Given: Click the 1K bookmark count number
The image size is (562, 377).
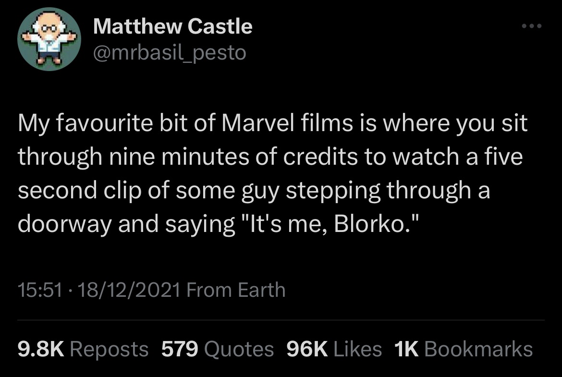Looking at the screenshot, I should click(406, 349).
